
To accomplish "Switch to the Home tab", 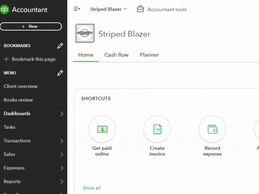I will tap(86, 55).
